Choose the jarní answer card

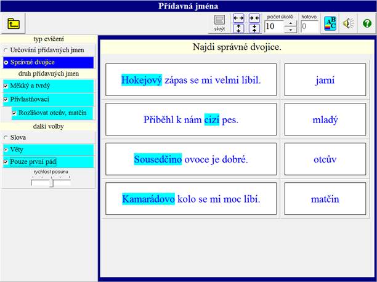325,80
